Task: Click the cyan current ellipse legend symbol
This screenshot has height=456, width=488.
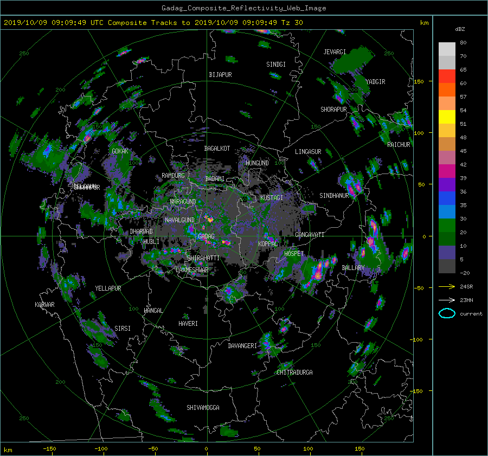Action: coord(447,313)
